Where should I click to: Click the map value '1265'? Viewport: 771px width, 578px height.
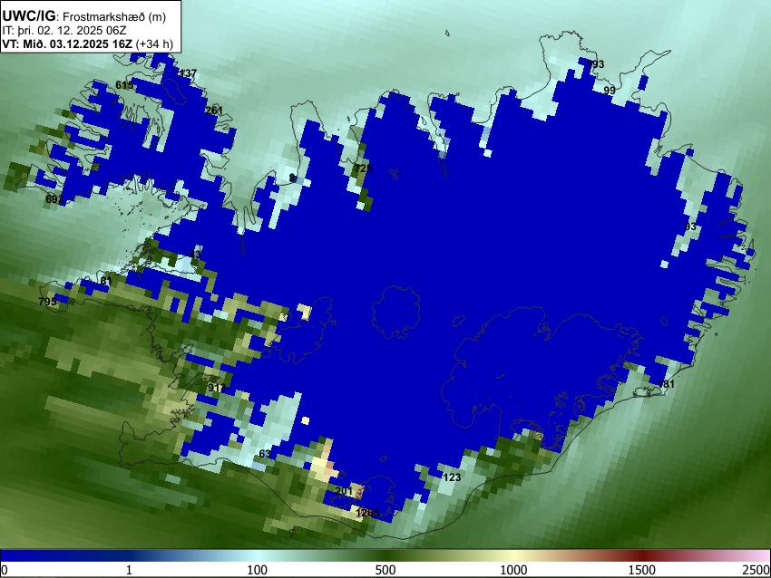click(367, 513)
